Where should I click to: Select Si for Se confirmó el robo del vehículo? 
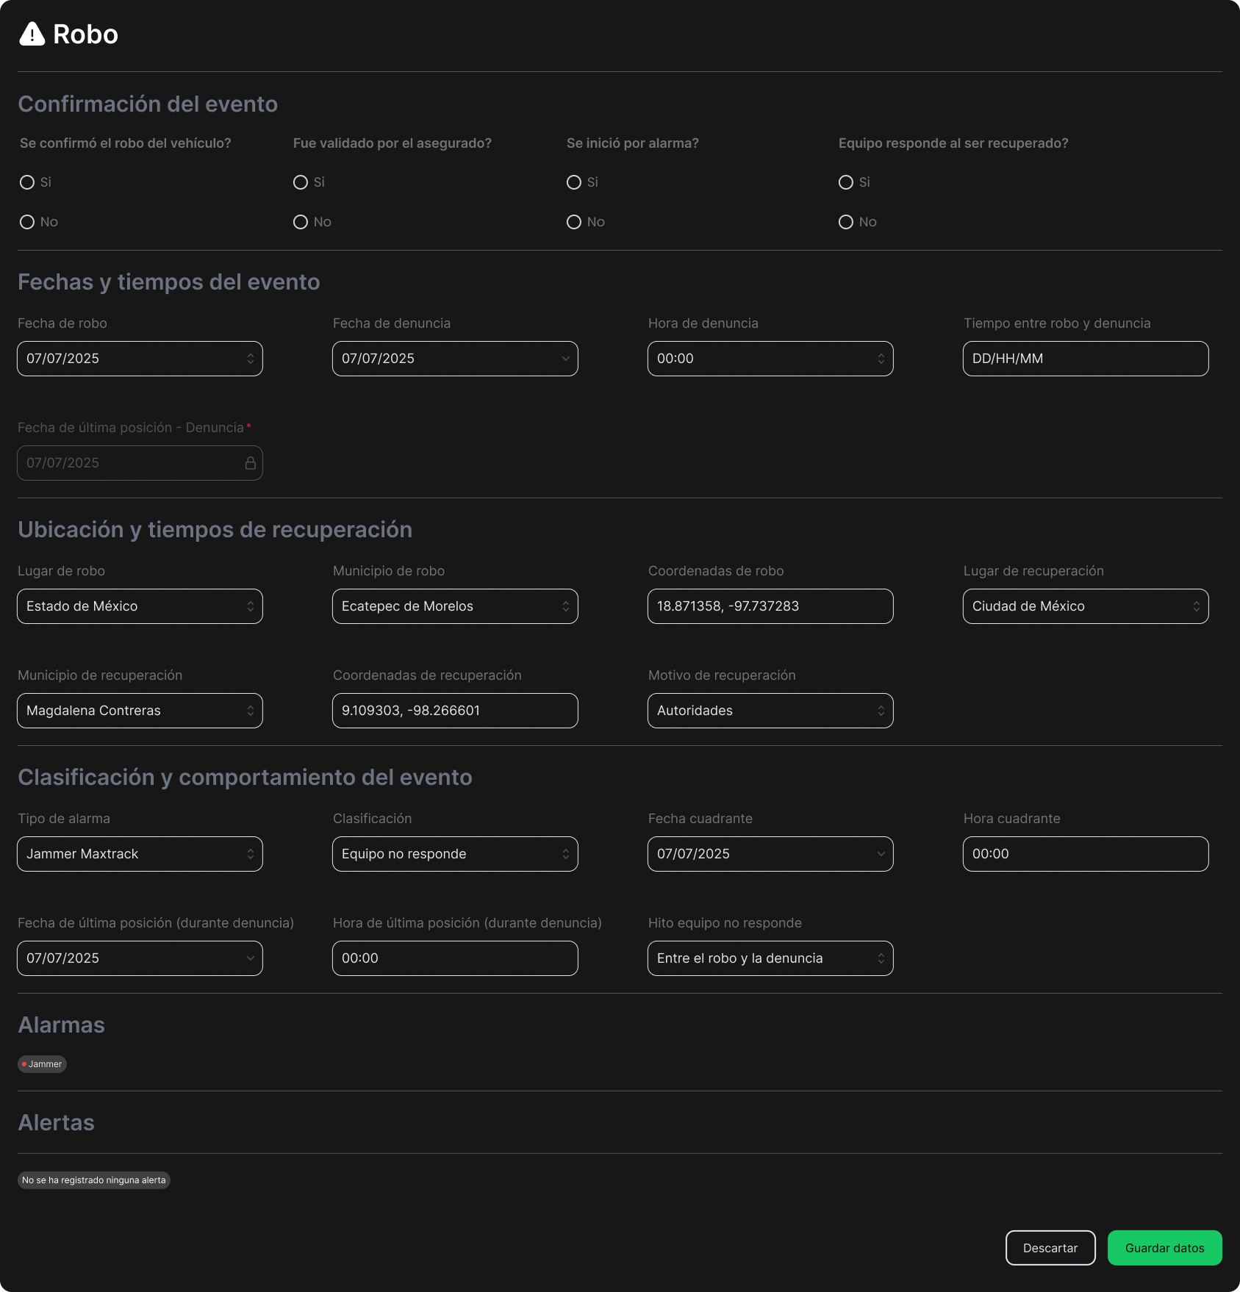pyautogui.click(x=27, y=182)
